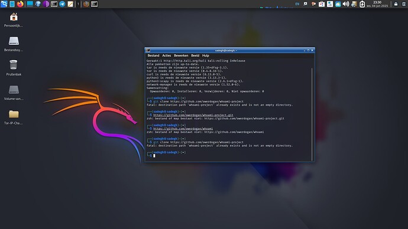Click the "tar is reeds de nieuwste versie" line
This screenshot has width=408, height=229.
pyautogui.click(x=187, y=67)
